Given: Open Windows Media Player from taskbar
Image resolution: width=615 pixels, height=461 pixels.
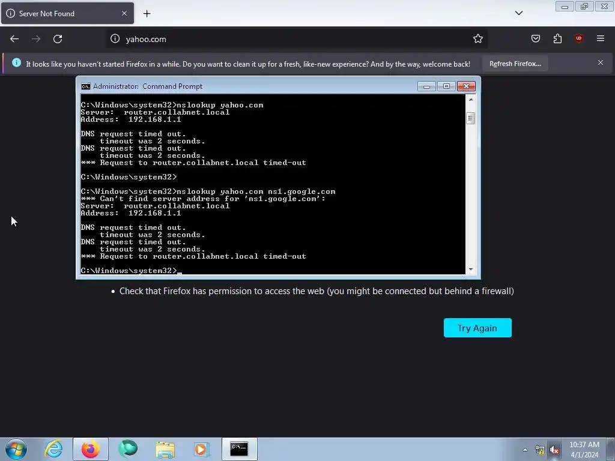Looking at the screenshot, I should tap(202, 449).
